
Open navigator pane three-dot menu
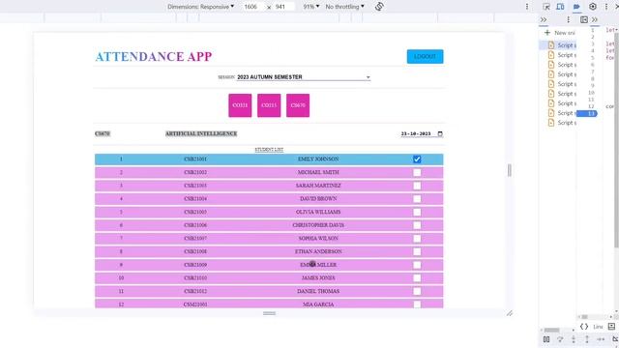coord(568,19)
